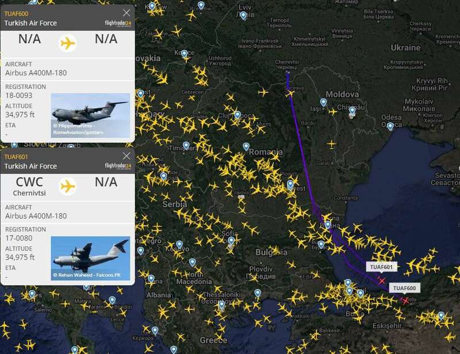Viewport: 460px width, 354px height.
Task: Click the plane icon in TUAF600 panel
Action: 68,44
